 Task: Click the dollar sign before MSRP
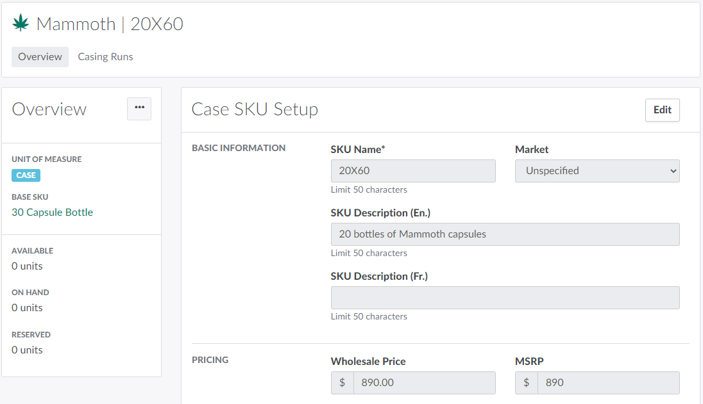526,383
